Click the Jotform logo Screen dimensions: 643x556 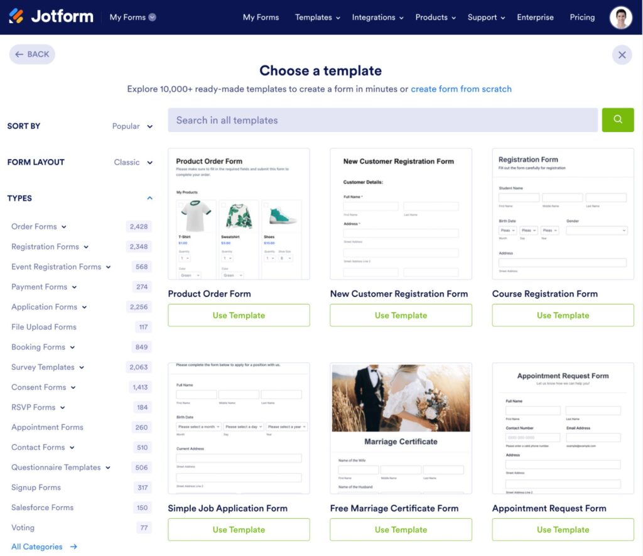tap(50, 17)
